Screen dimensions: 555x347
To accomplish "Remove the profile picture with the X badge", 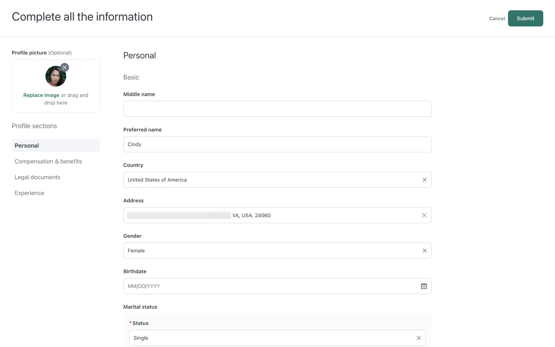I will click(64, 67).
